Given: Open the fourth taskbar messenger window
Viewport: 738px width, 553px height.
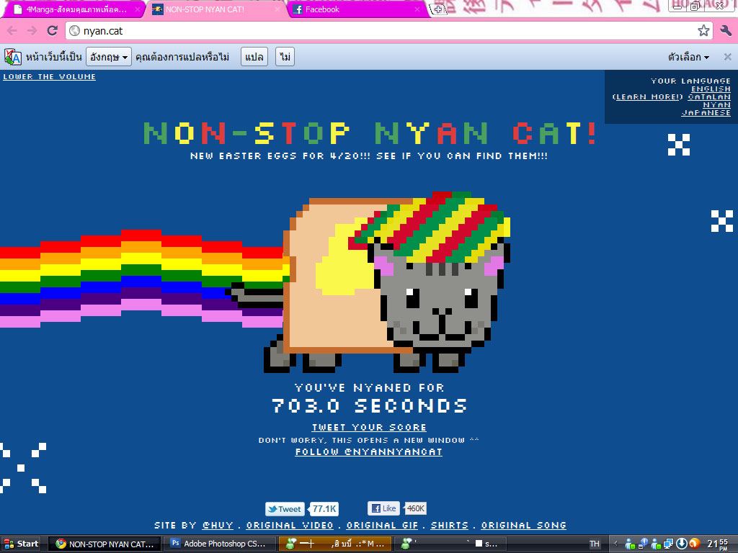Looking at the screenshot, I should 450,544.
